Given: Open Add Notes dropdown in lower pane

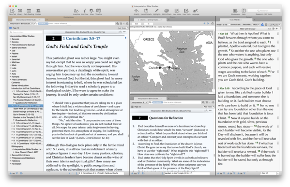Looking at the screenshot, I should tap(209, 107).
